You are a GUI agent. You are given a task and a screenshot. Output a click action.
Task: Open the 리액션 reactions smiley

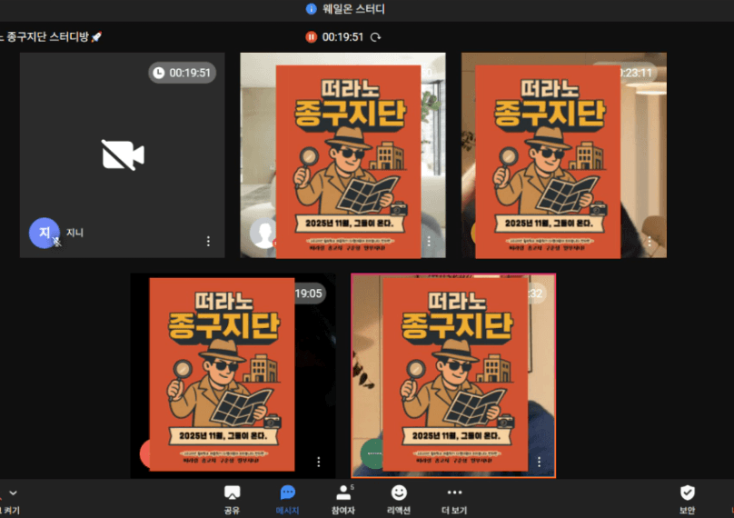(399, 499)
